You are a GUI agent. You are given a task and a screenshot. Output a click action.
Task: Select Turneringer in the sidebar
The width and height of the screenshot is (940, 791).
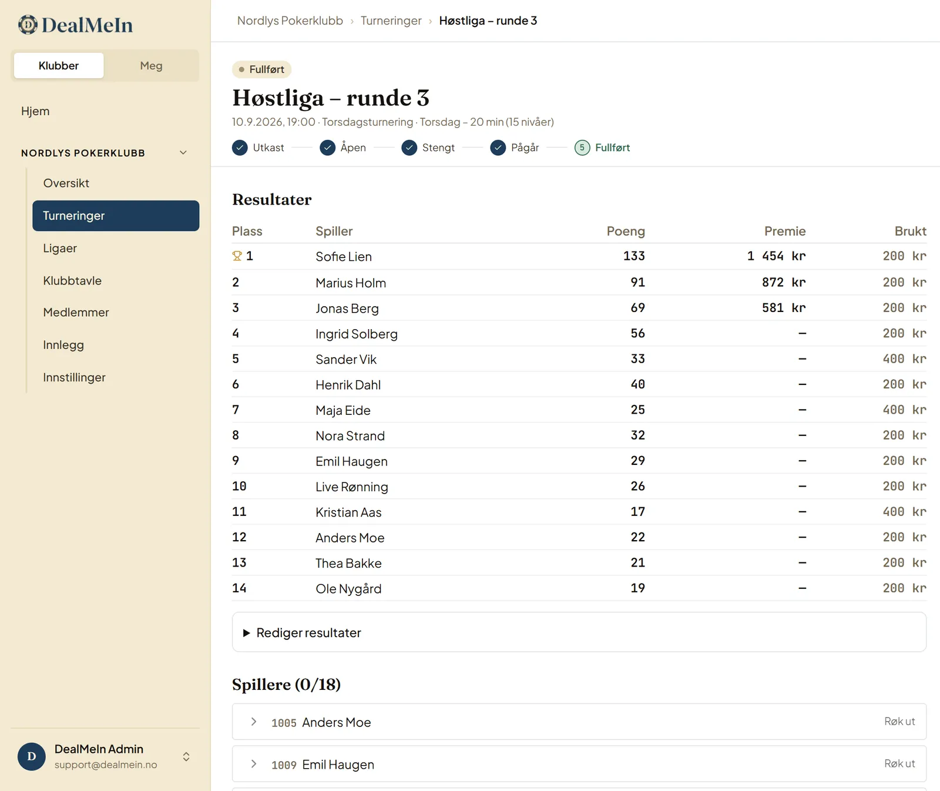coord(116,216)
